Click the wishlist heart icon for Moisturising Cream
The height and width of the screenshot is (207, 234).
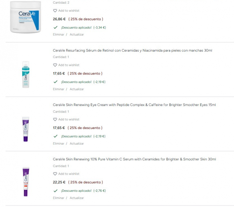click(55, 11)
